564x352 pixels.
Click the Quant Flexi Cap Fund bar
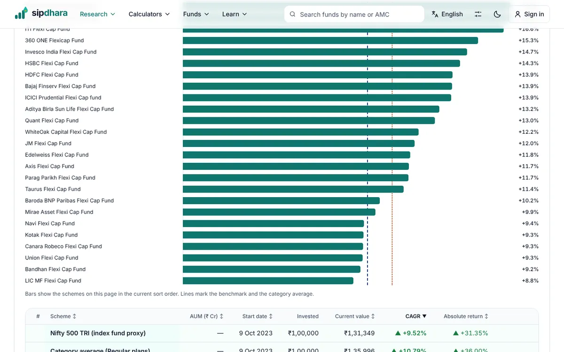309,121
